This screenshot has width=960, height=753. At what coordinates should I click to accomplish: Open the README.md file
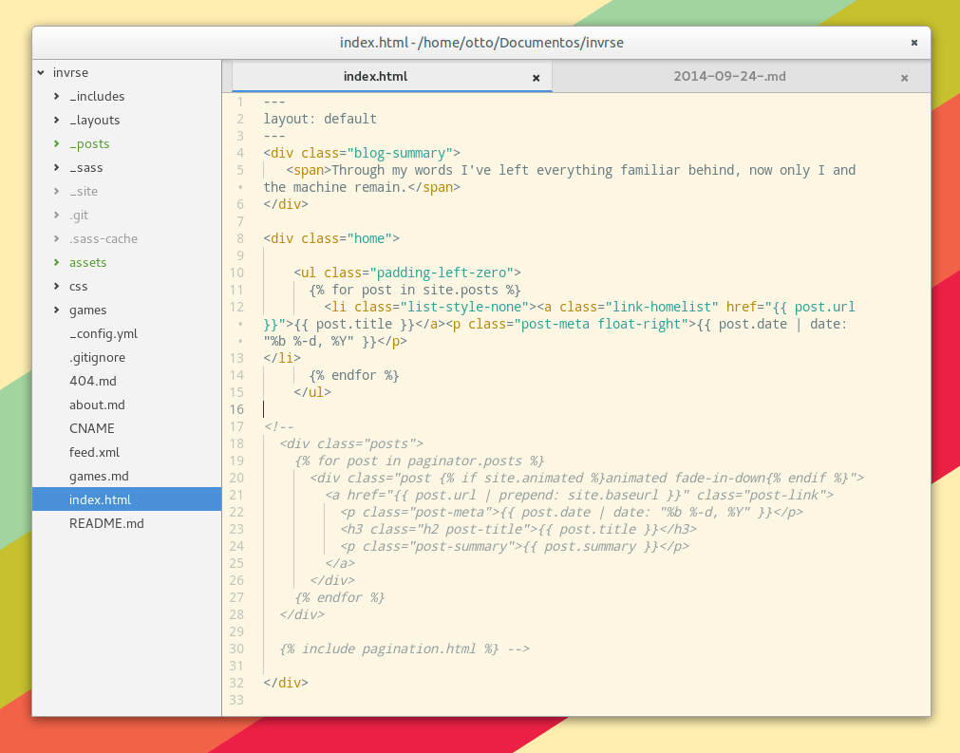click(106, 523)
